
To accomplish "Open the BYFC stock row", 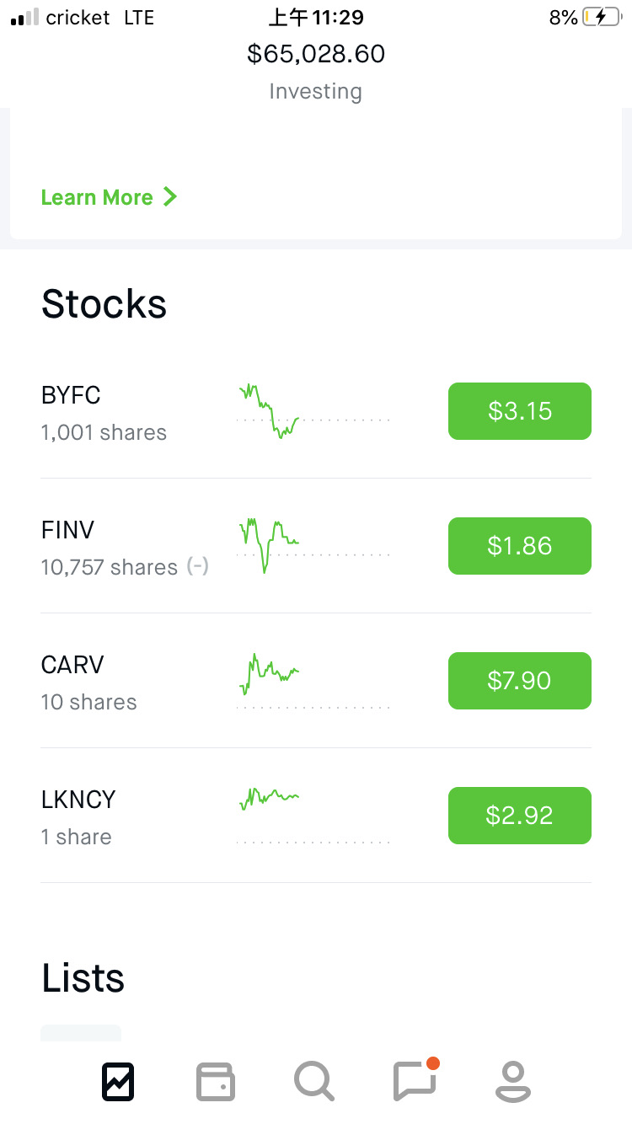I will [104, 413].
